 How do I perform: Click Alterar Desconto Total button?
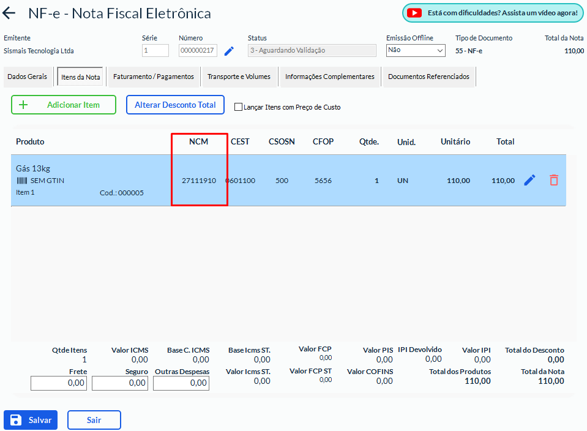[175, 105]
